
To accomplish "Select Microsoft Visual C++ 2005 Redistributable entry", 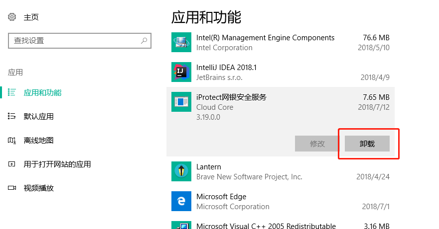I will pos(281,225).
